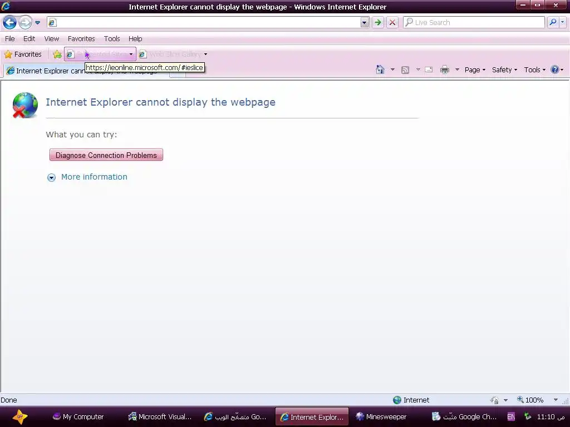
Task: Click the Live Search input box
Action: (474, 22)
